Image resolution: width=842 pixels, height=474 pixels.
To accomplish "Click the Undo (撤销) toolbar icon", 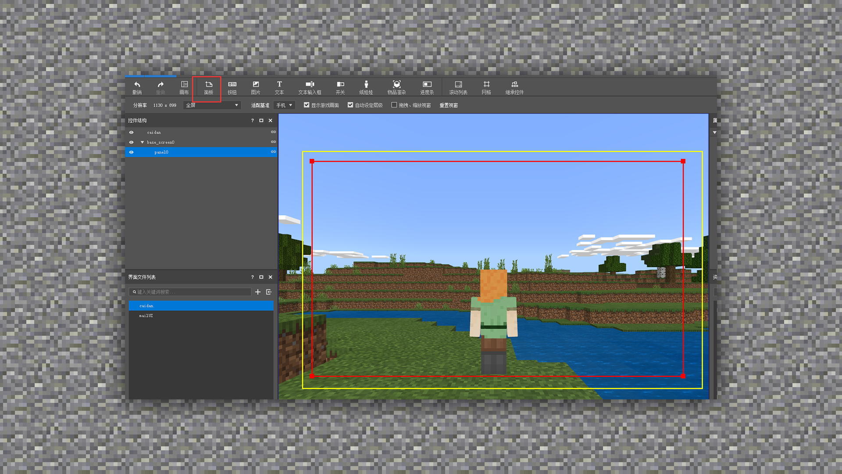I will click(x=137, y=87).
